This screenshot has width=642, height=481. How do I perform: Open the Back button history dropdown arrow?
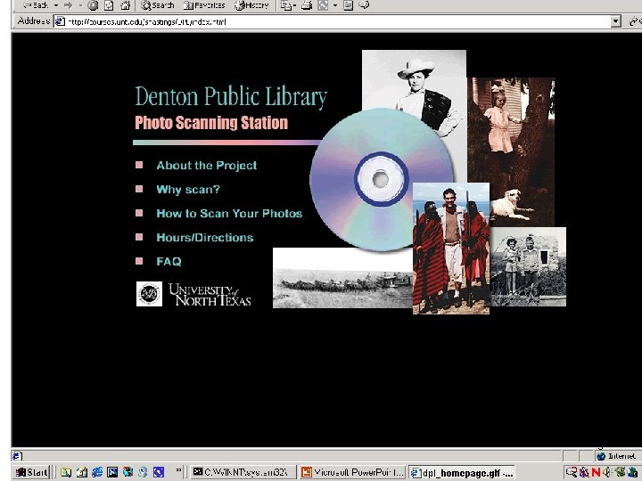click(56, 5)
